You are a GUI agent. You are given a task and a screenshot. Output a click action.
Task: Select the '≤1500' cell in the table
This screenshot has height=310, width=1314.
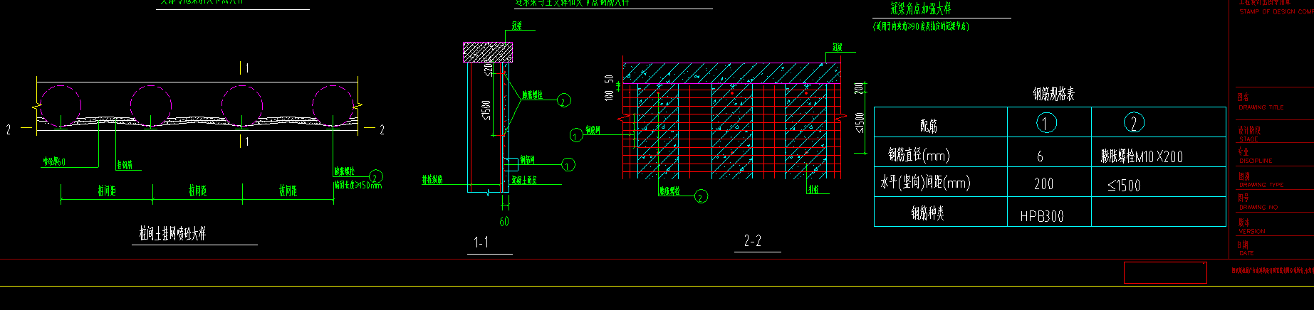point(1124,186)
